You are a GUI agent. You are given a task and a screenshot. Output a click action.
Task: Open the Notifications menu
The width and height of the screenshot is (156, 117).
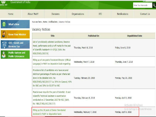click(x=122, y=14)
